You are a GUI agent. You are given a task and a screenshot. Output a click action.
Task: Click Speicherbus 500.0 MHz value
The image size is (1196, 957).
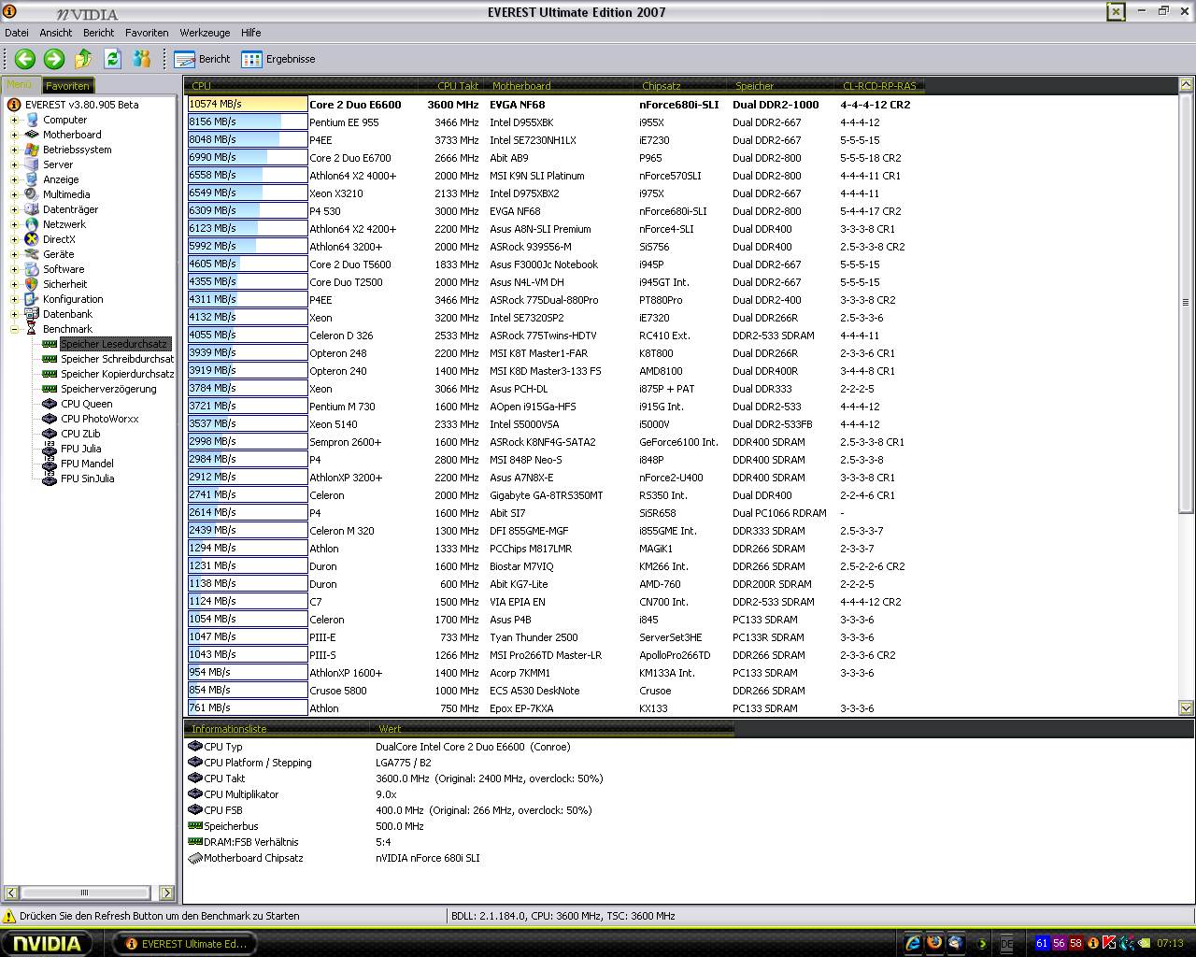400,826
